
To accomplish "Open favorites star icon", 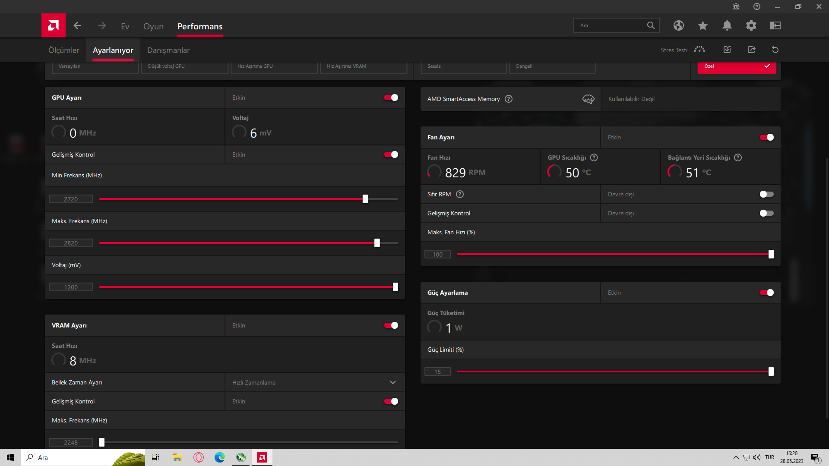I will pyautogui.click(x=703, y=25).
